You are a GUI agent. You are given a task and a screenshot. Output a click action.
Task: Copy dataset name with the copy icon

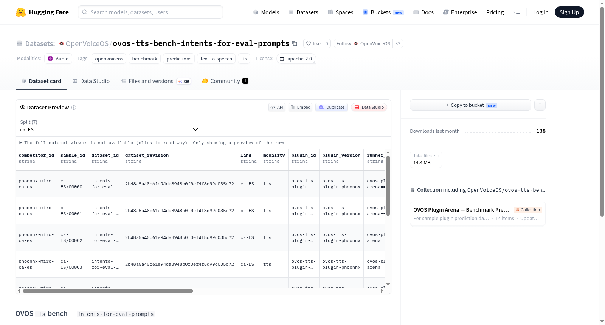(295, 43)
